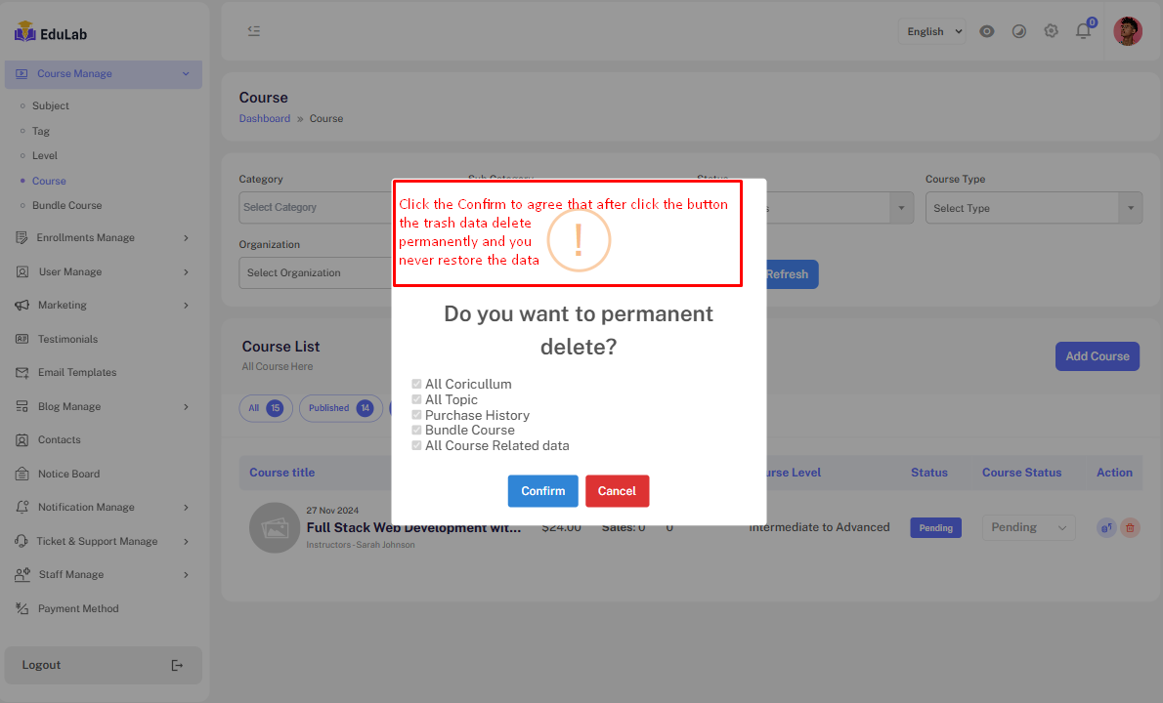The image size is (1163, 703).
Task: Toggle dark mode with the moon icon
Action: [x=1019, y=31]
